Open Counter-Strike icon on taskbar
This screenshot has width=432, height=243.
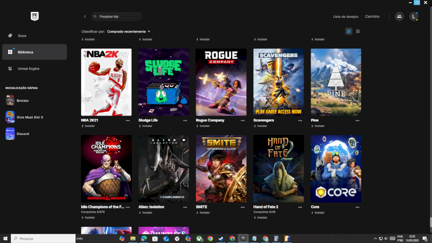pyautogui.click(x=287, y=238)
